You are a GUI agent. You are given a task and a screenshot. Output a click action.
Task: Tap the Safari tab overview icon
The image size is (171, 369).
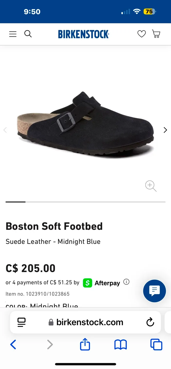(x=156, y=345)
